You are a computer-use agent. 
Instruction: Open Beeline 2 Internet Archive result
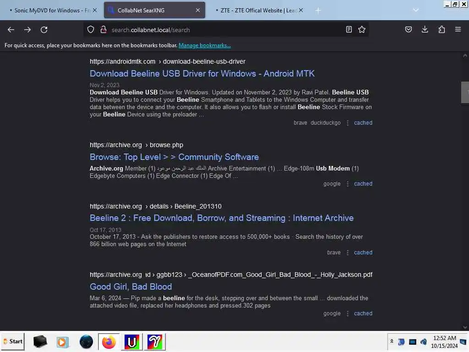pos(222,218)
